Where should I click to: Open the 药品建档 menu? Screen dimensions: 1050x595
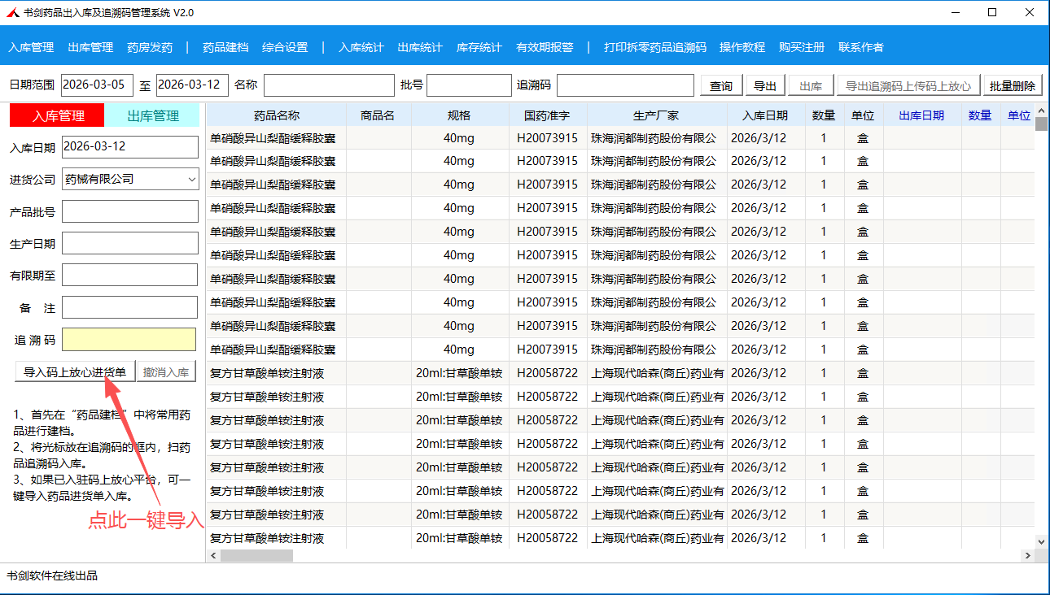pyautogui.click(x=225, y=47)
